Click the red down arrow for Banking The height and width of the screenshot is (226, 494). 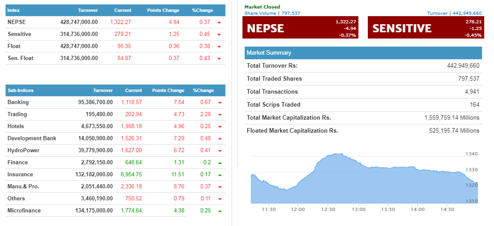pyautogui.click(x=219, y=102)
